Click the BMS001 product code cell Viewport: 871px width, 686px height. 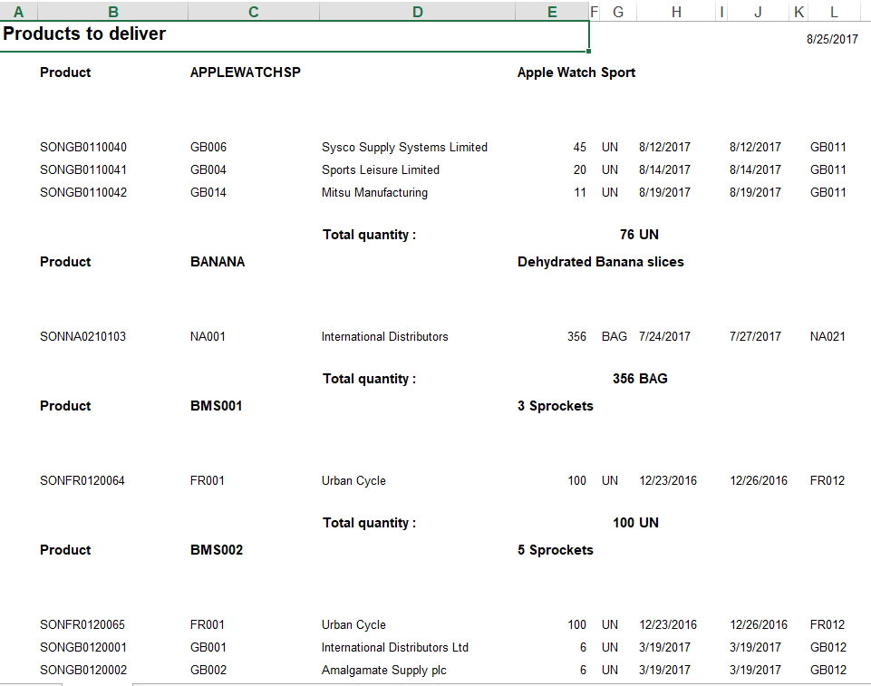coord(216,406)
